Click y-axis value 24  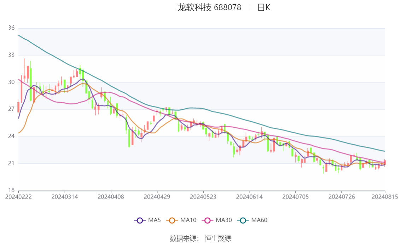click(x=11, y=136)
